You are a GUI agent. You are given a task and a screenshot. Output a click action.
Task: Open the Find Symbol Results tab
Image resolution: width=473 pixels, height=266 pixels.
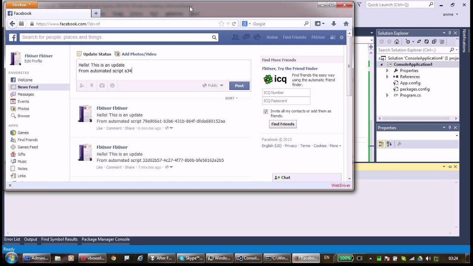[59, 239]
